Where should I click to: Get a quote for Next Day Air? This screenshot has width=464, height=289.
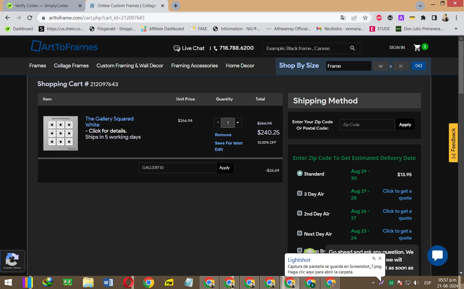[x=397, y=234]
